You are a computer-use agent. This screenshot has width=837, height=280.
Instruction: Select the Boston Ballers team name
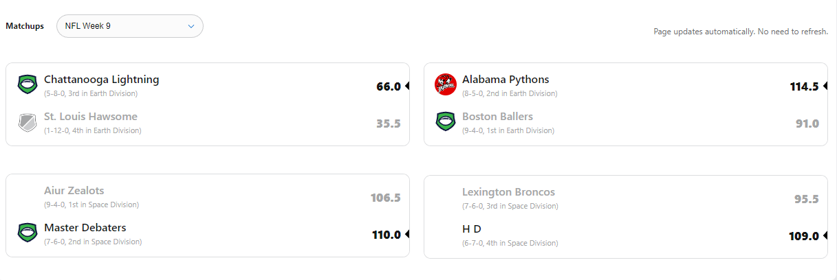[x=497, y=117]
